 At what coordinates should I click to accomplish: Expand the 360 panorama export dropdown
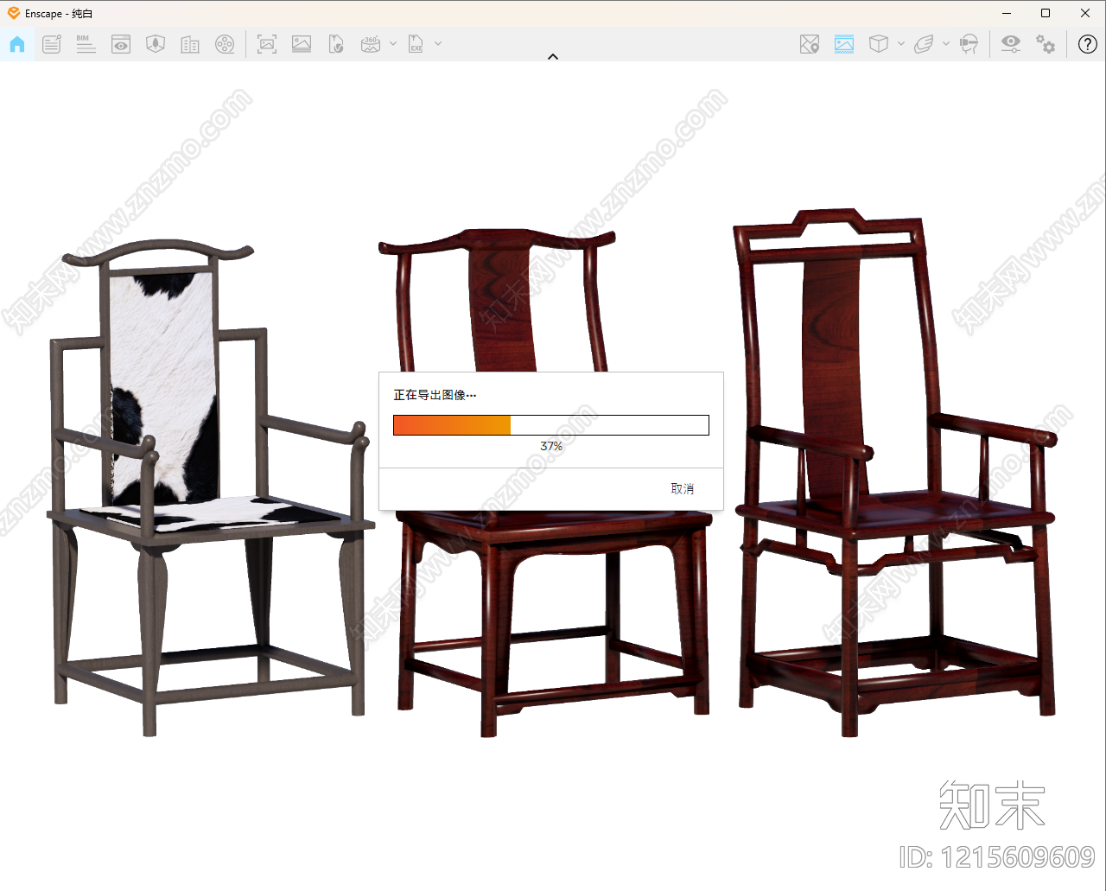pyautogui.click(x=393, y=43)
